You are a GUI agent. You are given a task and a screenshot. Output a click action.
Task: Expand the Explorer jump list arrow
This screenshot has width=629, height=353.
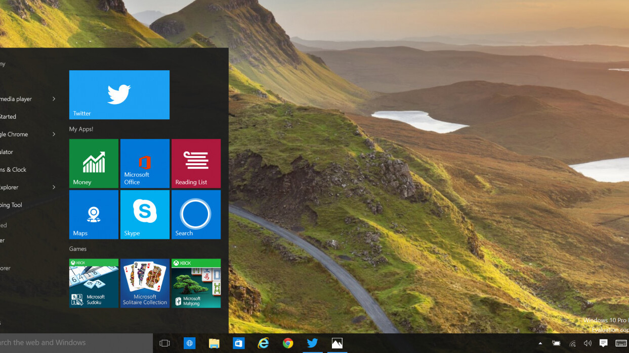(54, 187)
